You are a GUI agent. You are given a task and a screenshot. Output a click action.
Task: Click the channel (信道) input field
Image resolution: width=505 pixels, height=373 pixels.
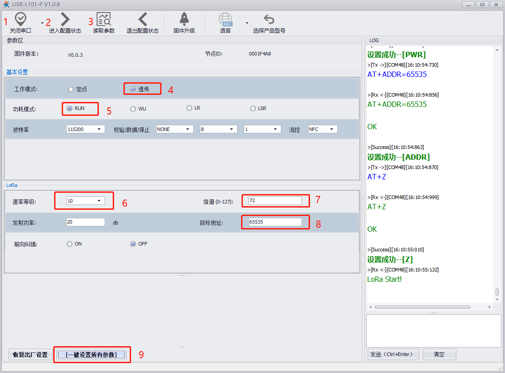coord(275,201)
